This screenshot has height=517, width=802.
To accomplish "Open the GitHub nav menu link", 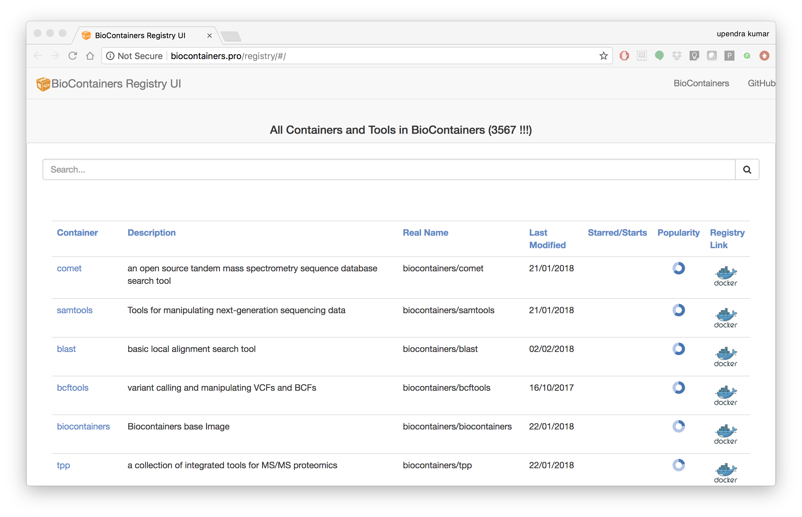I will click(761, 83).
